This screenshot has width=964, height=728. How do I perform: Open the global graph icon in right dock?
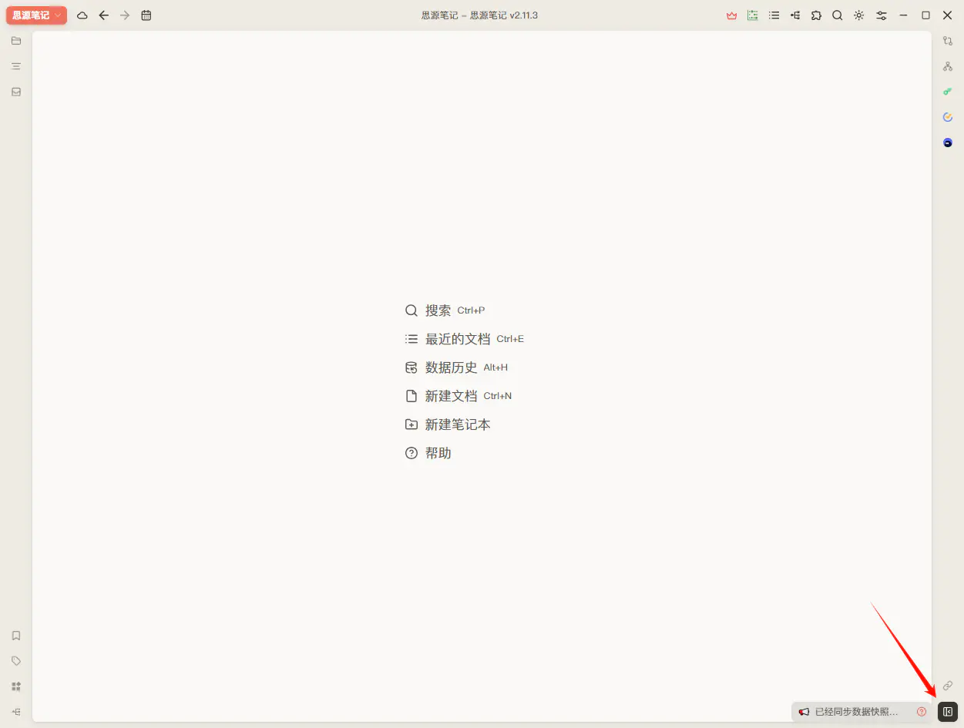[x=948, y=66]
